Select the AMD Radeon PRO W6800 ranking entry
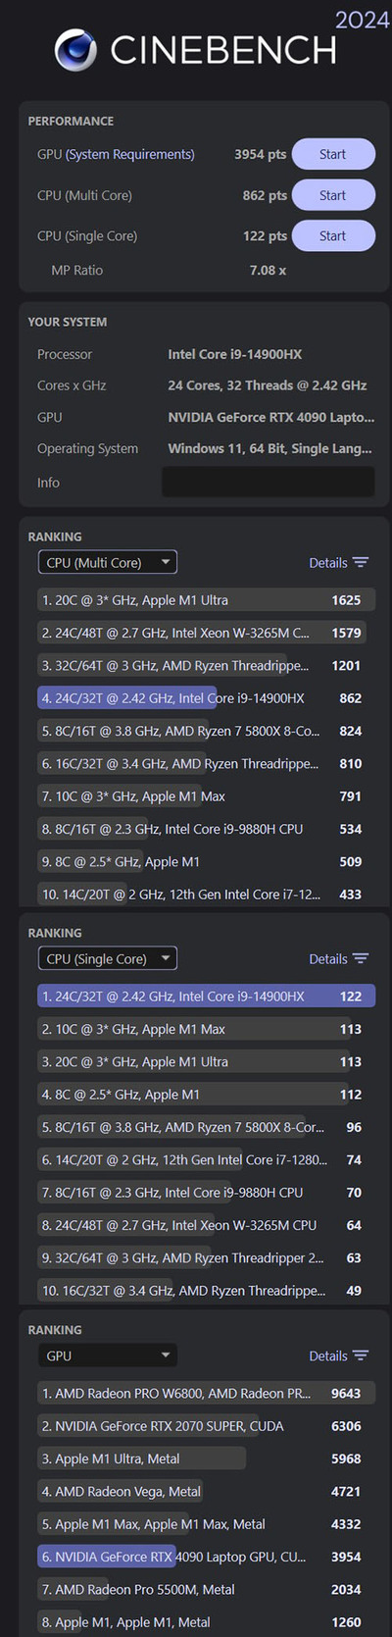The width and height of the screenshot is (392, 1637). coord(206,1393)
